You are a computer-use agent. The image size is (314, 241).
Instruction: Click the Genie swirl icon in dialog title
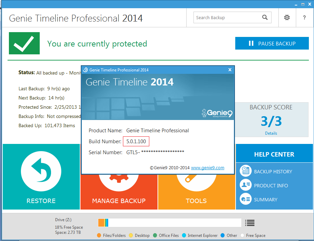click(86, 70)
